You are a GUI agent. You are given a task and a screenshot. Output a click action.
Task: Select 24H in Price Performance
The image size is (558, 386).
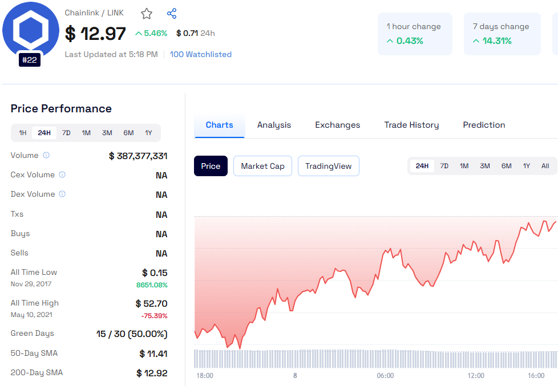(x=44, y=133)
